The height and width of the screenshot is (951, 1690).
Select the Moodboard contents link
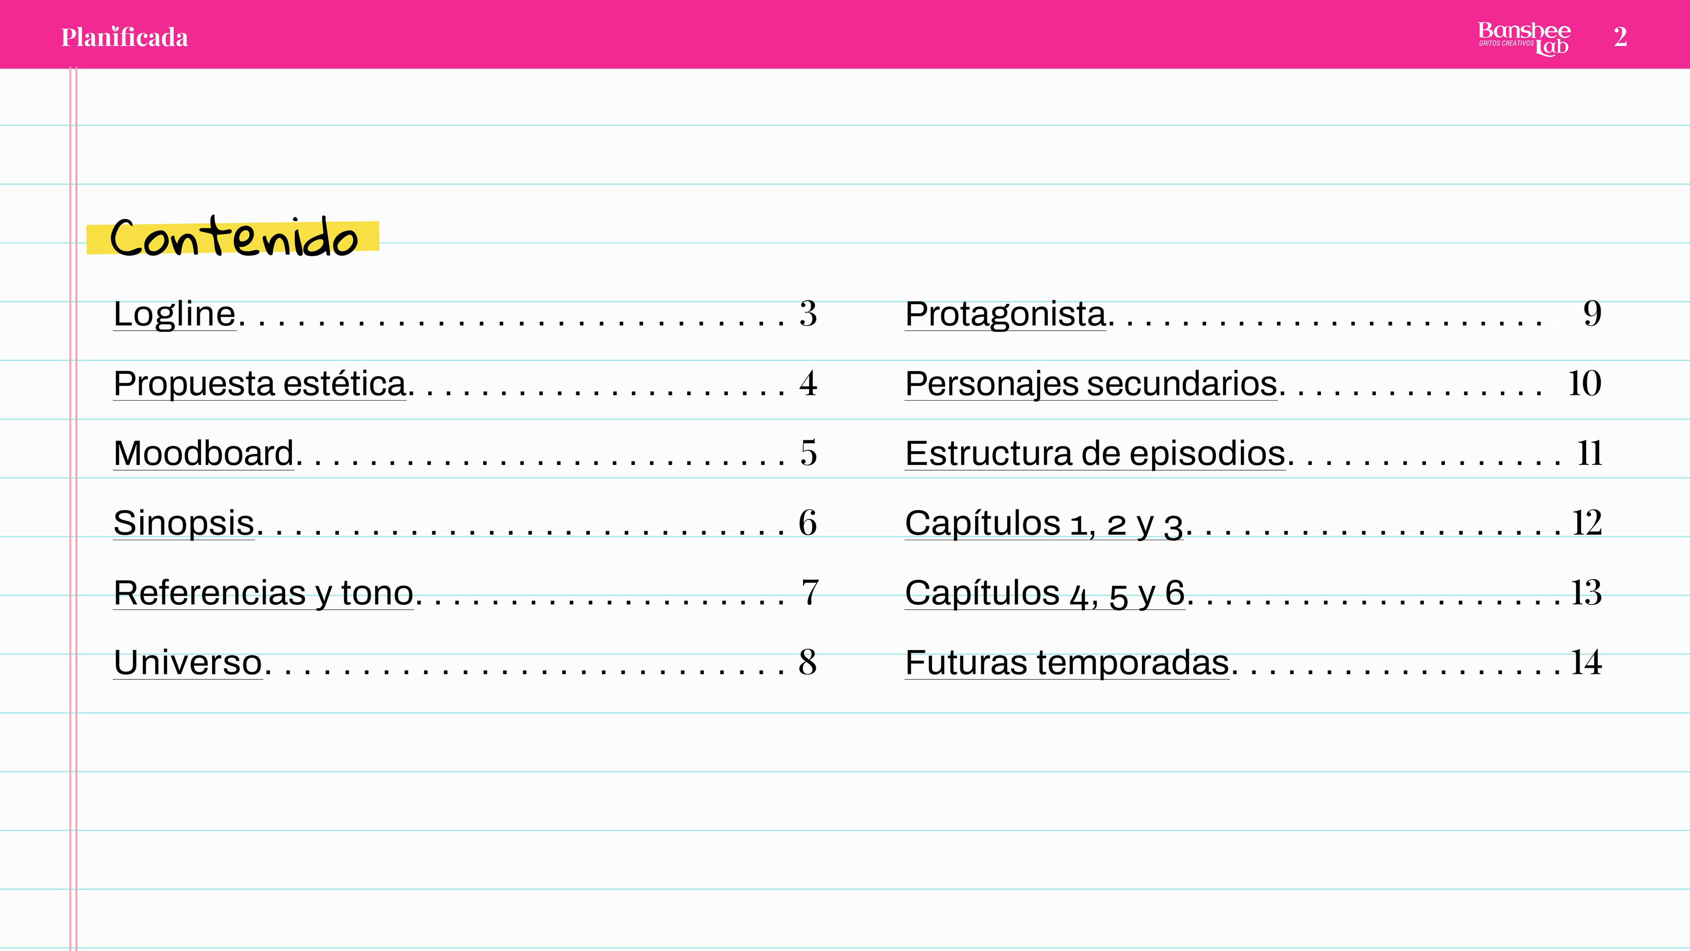203,453
